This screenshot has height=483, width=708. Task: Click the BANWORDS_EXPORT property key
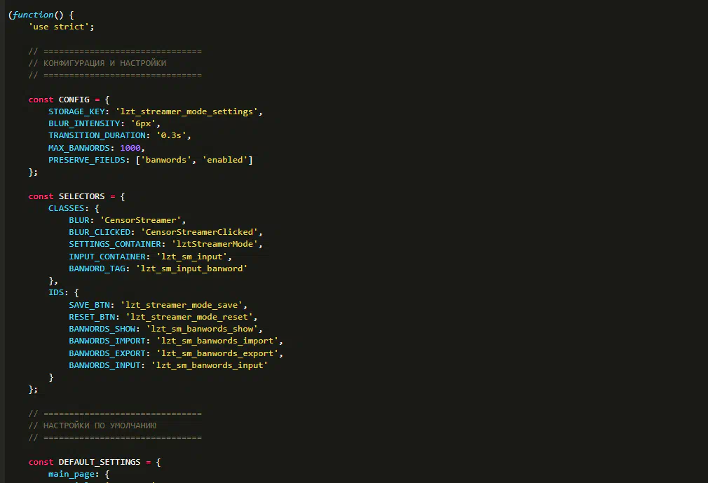109,353
